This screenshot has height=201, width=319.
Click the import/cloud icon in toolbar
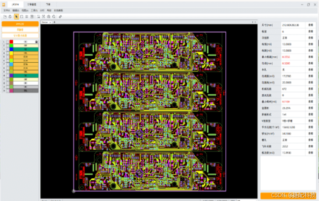point(10,17)
